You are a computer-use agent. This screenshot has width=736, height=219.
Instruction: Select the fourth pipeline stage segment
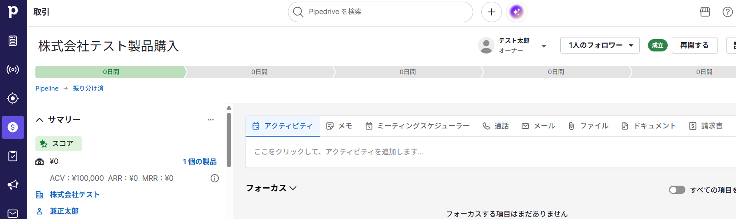point(556,72)
